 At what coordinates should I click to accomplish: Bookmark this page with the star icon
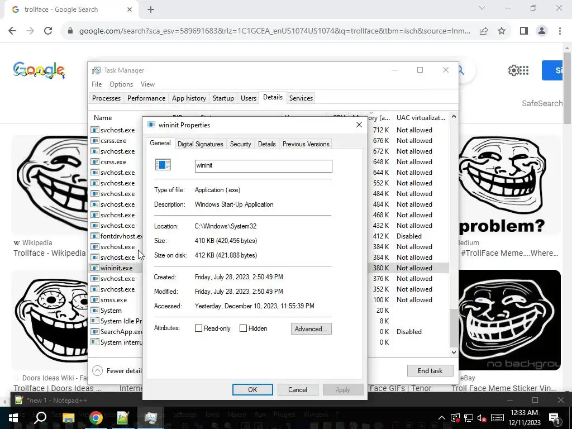click(x=502, y=31)
